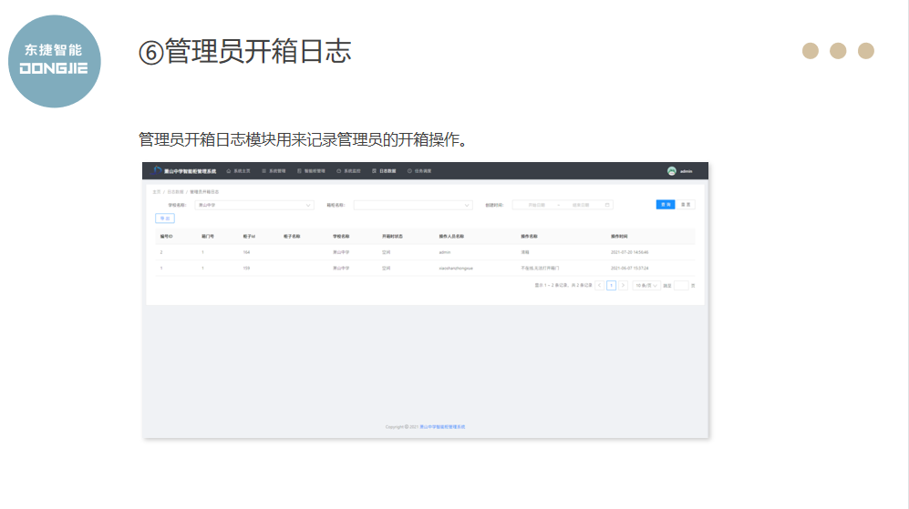
Task: Go to previous page using left arrow
Action: [599, 285]
